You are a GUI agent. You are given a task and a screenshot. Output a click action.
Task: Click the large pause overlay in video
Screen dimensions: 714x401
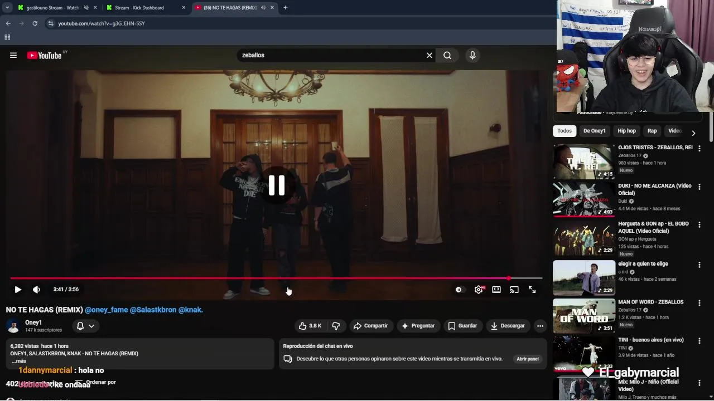tap(277, 185)
